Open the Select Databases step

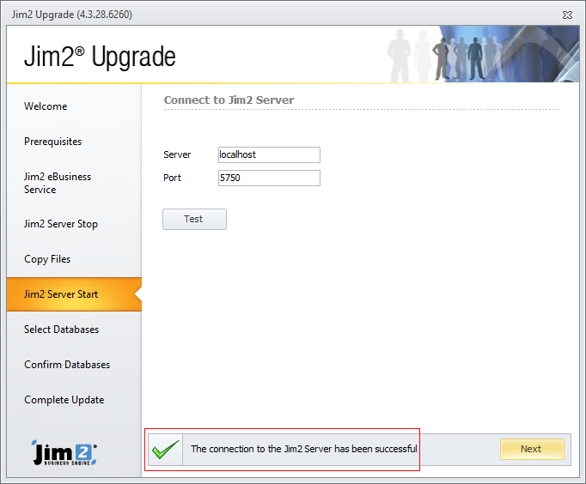61,330
